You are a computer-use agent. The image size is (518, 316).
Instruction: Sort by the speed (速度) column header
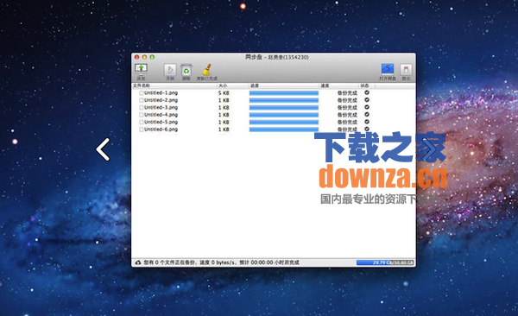(x=339, y=85)
